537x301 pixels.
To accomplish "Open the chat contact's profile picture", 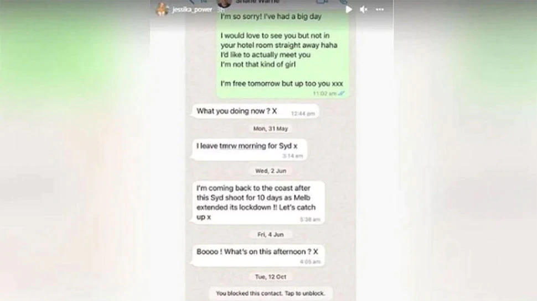I will tap(224, 3).
